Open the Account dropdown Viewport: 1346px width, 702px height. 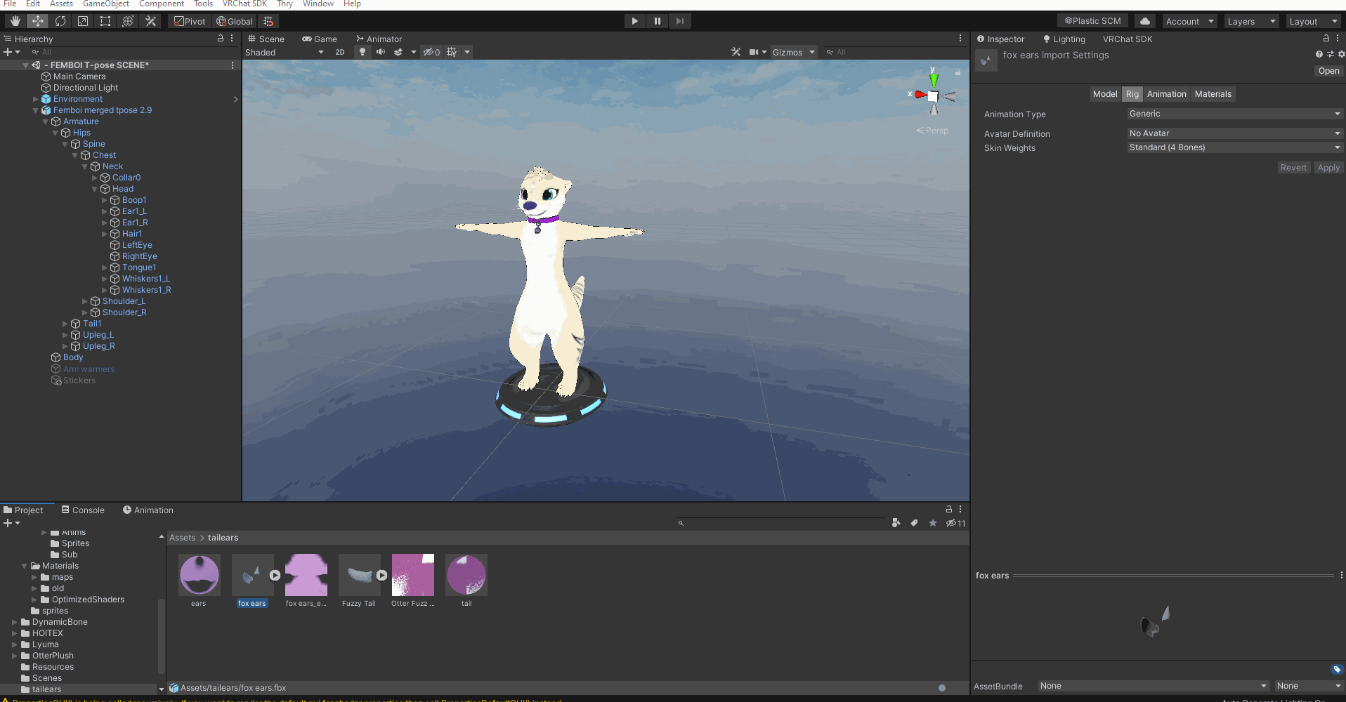(1189, 21)
